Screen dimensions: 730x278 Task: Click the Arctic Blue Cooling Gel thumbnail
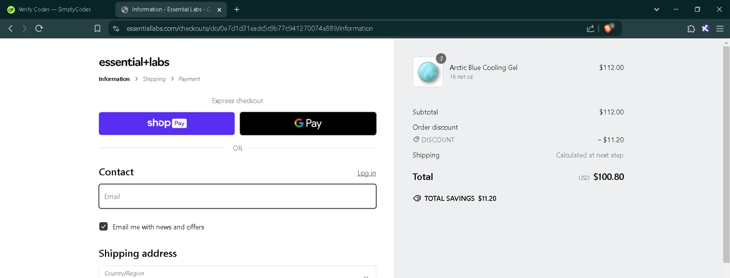[x=428, y=72]
